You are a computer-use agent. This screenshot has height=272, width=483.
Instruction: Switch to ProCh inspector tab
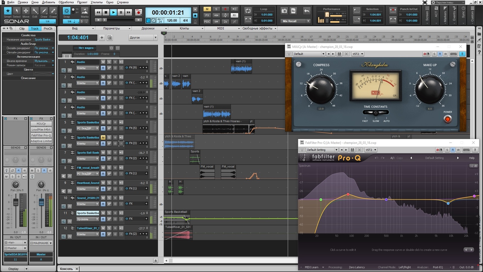click(x=48, y=28)
